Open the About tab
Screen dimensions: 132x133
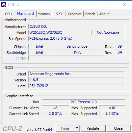click(104, 14)
